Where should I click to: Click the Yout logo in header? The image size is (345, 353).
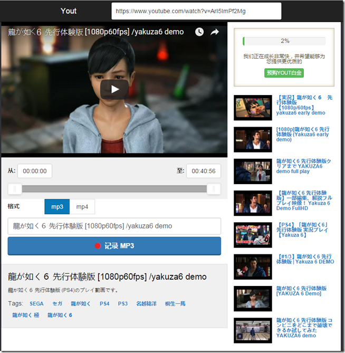tap(69, 11)
